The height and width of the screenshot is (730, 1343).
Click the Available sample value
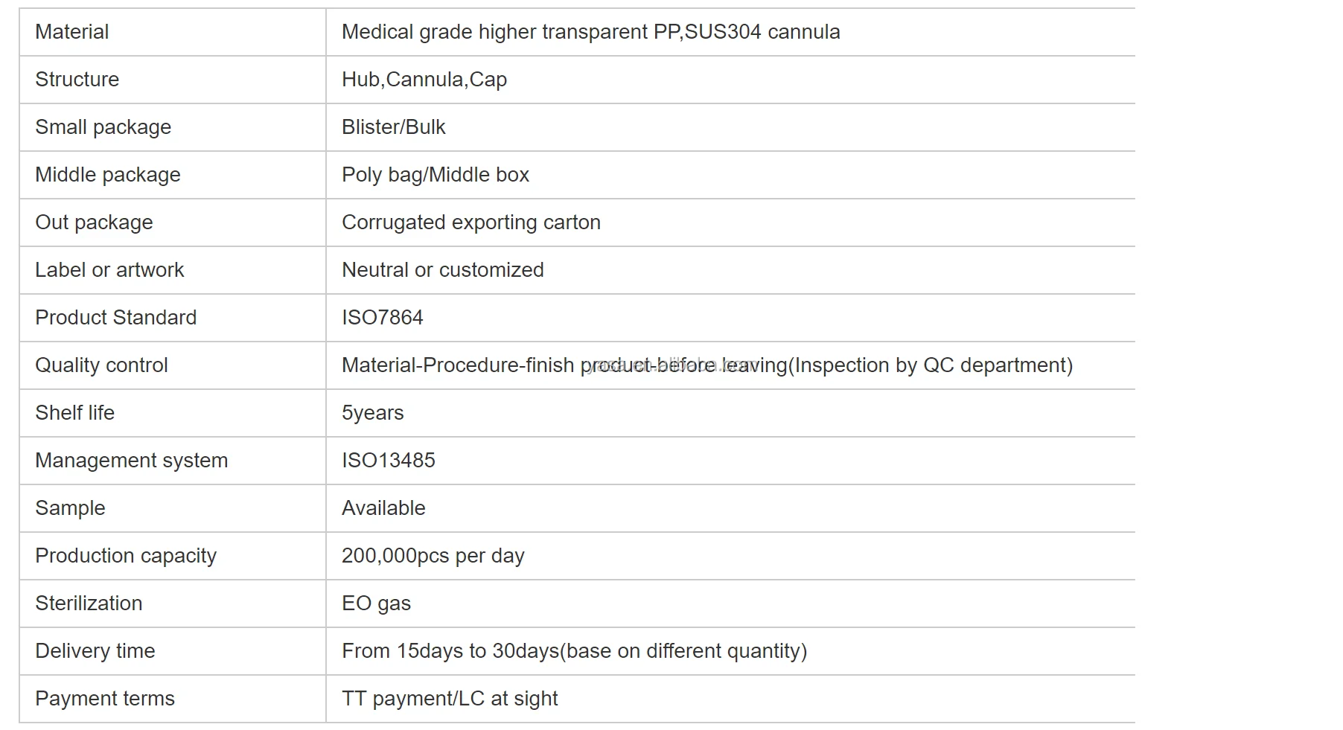tap(383, 508)
